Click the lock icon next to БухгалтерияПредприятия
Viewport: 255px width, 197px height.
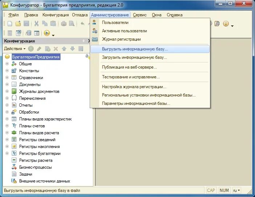[x=87, y=56]
